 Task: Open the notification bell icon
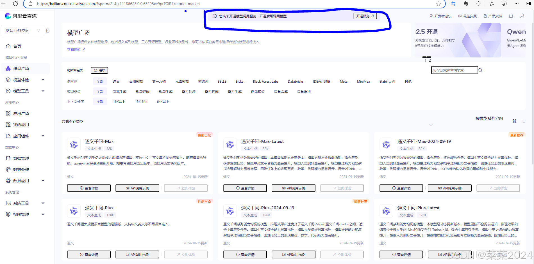coord(511,16)
